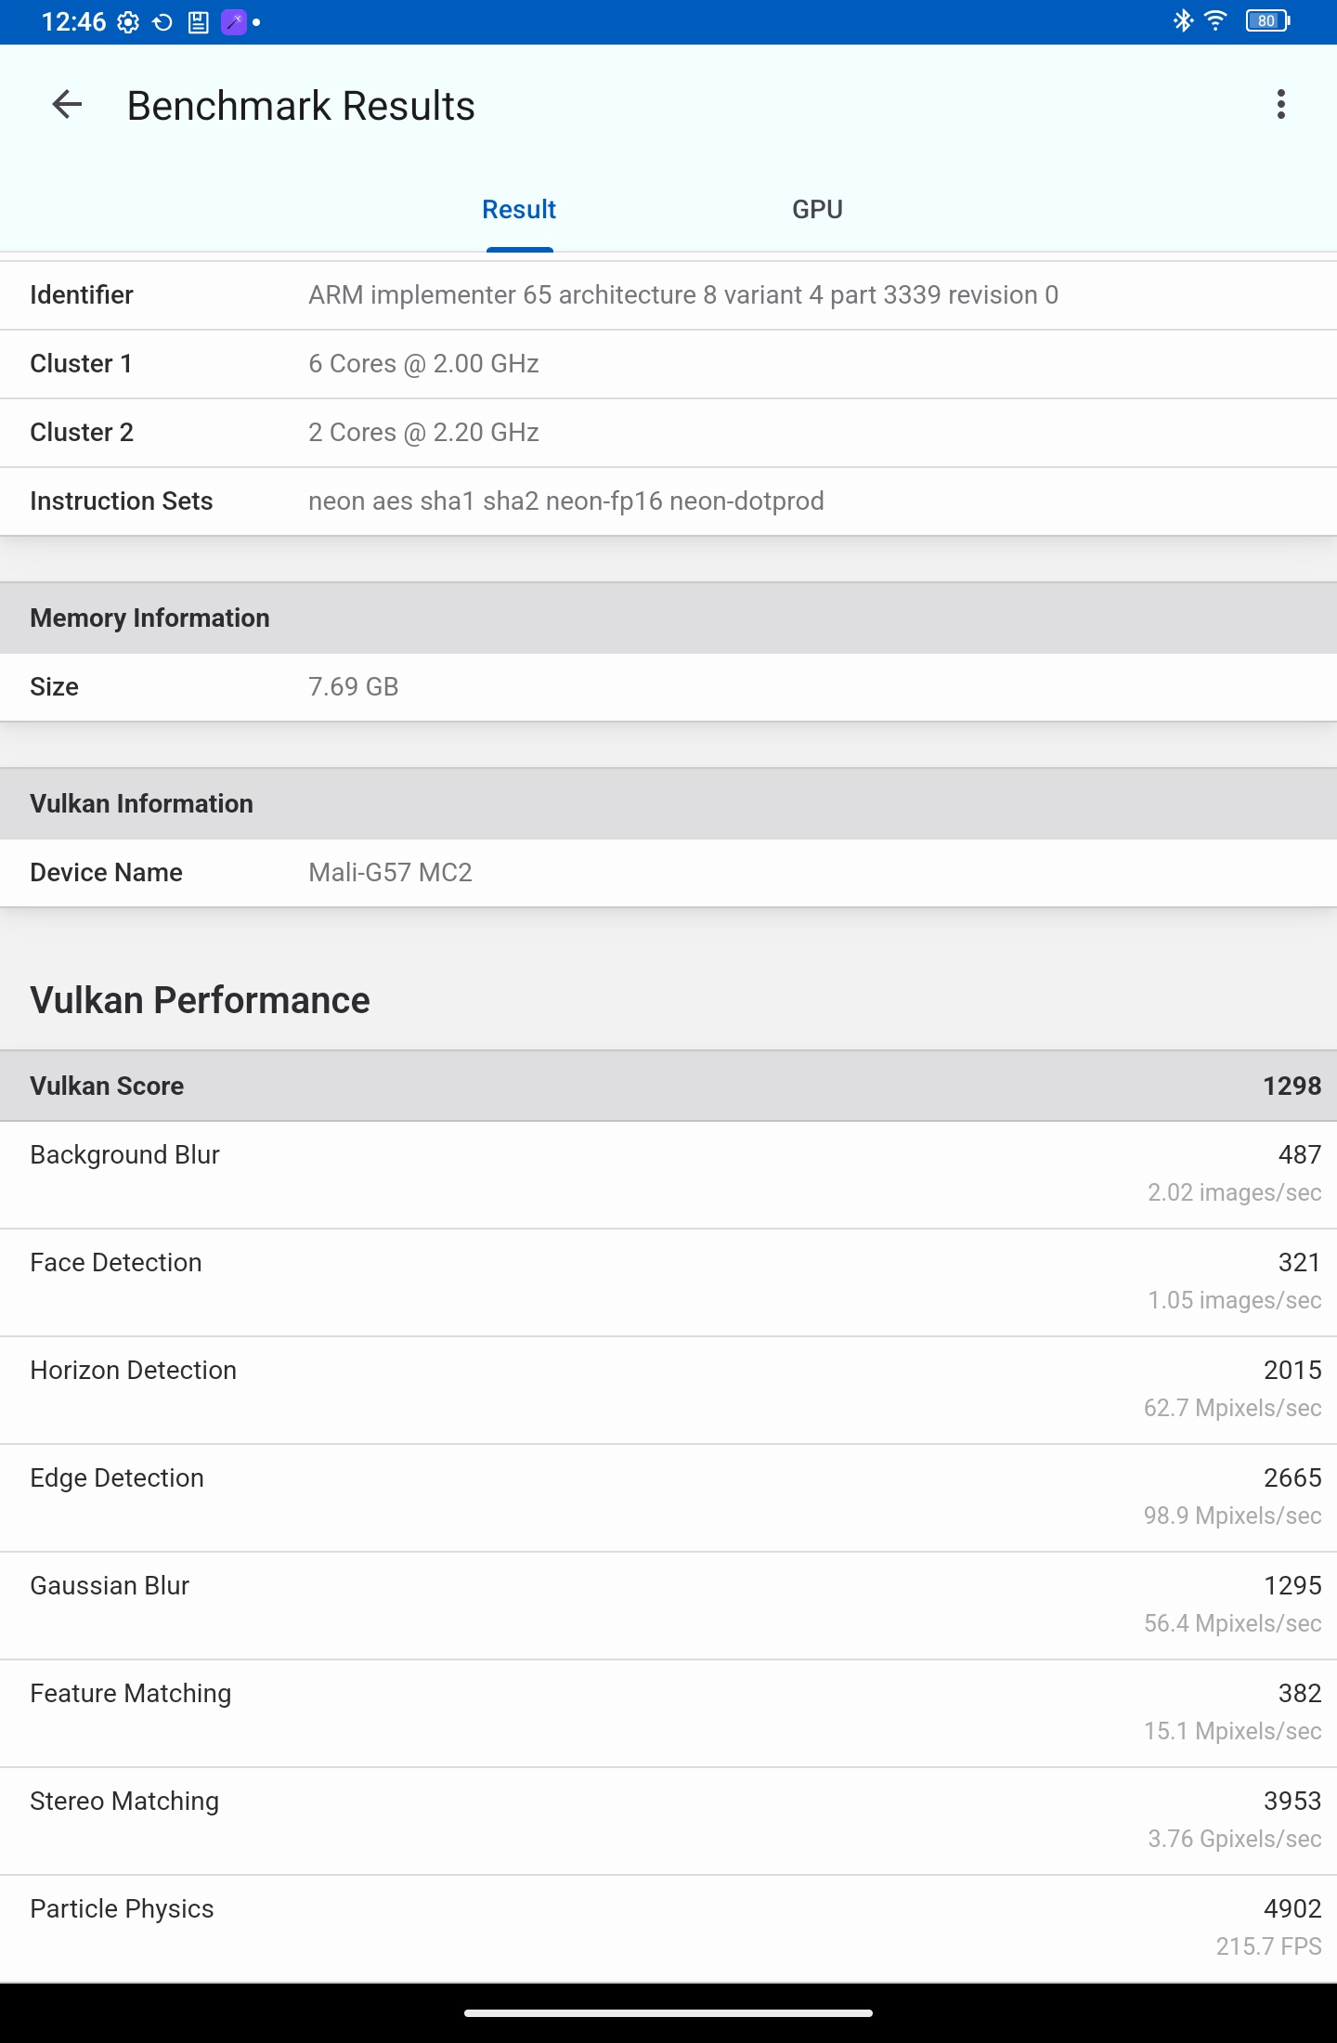The width and height of the screenshot is (1337, 2043).
Task: Tap the home gesture navigation bar
Action: 668,2013
